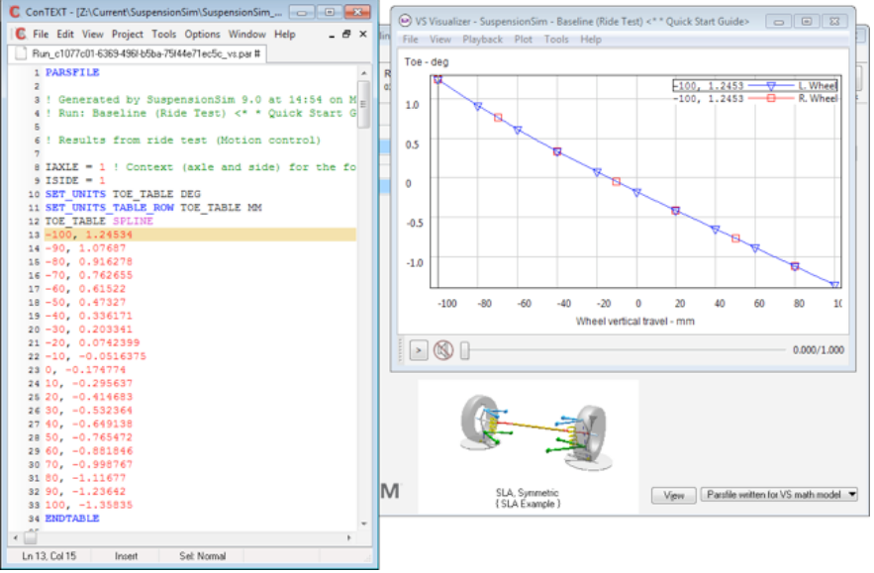Click the SLA, Symmetric caption text
The image size is (874, 573).
(x=528, y=493)
